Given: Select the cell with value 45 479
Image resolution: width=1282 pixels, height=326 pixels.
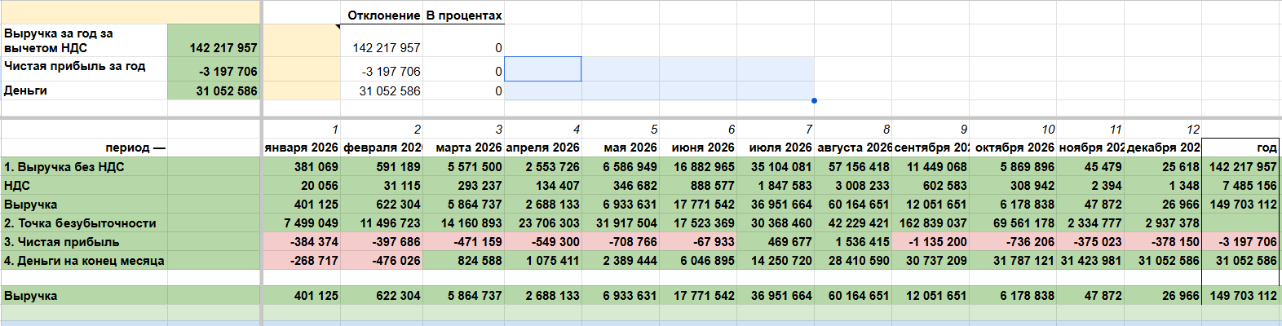Looking at the screenshot, I should [1091, 167].
